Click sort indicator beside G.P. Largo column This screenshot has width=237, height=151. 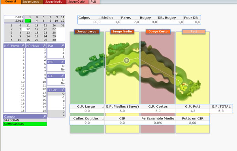103,106
